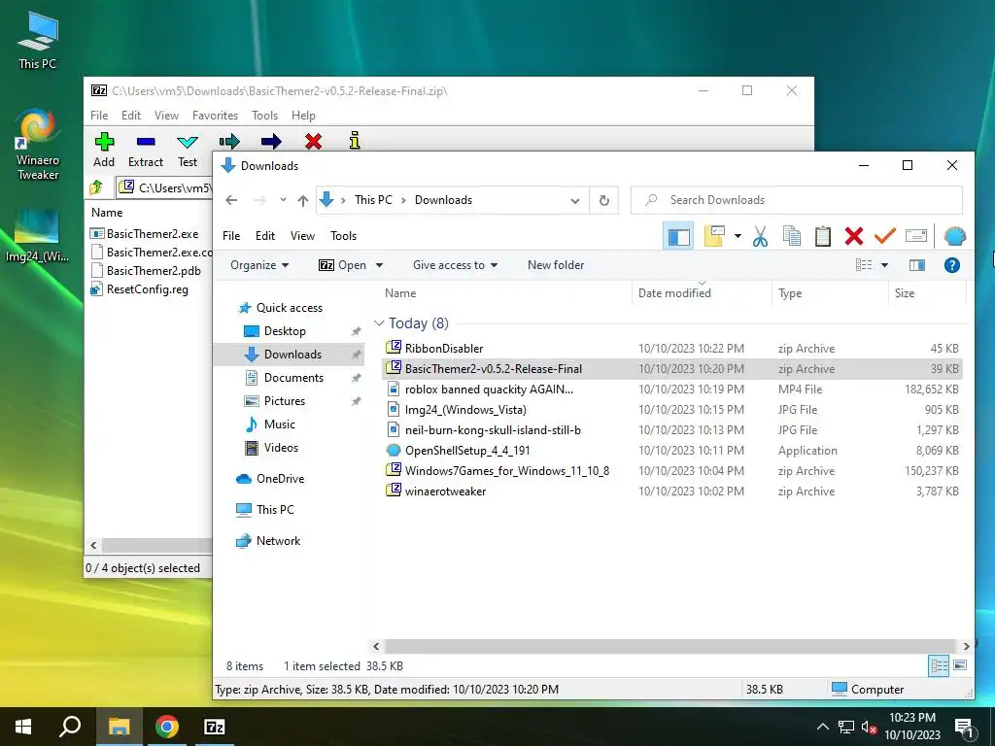995x746 pixels.
Task: Click the Search Downloads input field
Action: tap(797, 200)
